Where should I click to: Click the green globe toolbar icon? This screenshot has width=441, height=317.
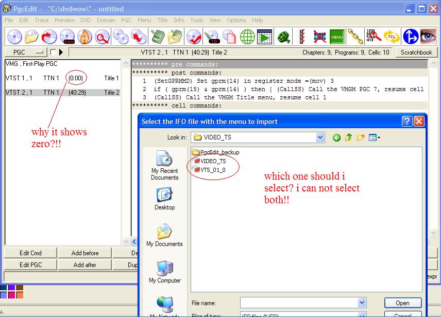(247, 37)
